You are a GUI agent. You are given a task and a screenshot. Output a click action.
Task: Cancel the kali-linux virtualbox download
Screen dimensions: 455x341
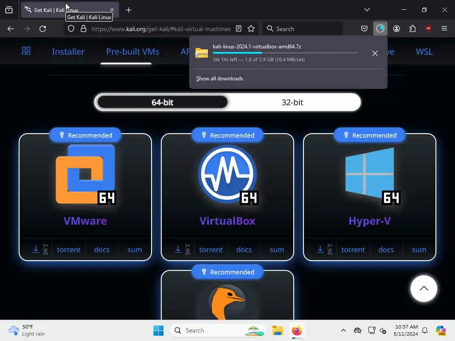[x=375, y=53]
